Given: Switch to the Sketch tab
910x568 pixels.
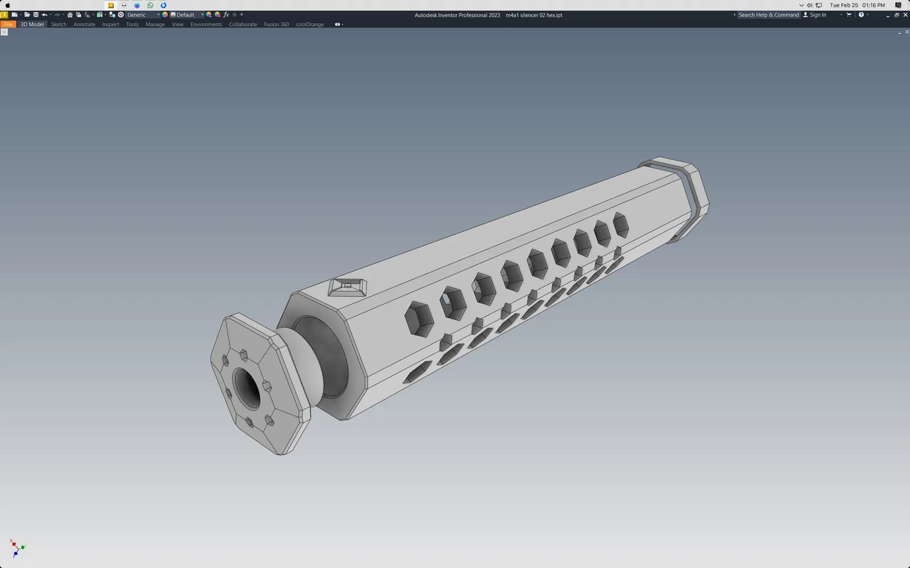Looking at the screenshot, I should (x=59, y=24).
